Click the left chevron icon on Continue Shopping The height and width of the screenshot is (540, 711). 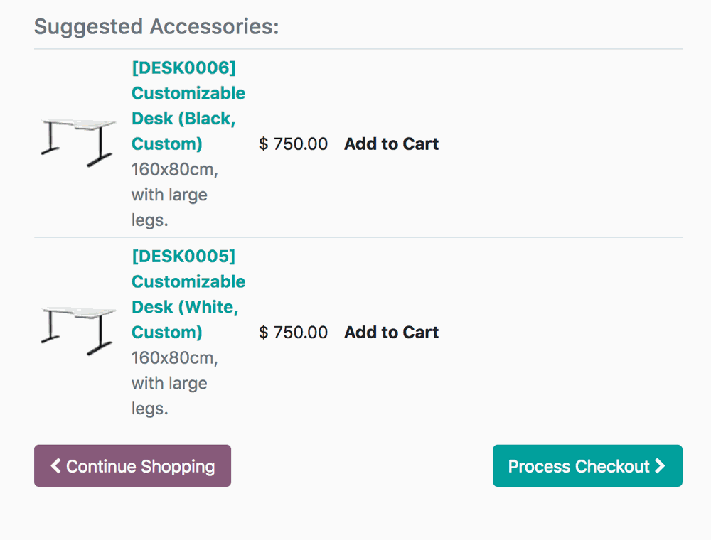point(55,465)
